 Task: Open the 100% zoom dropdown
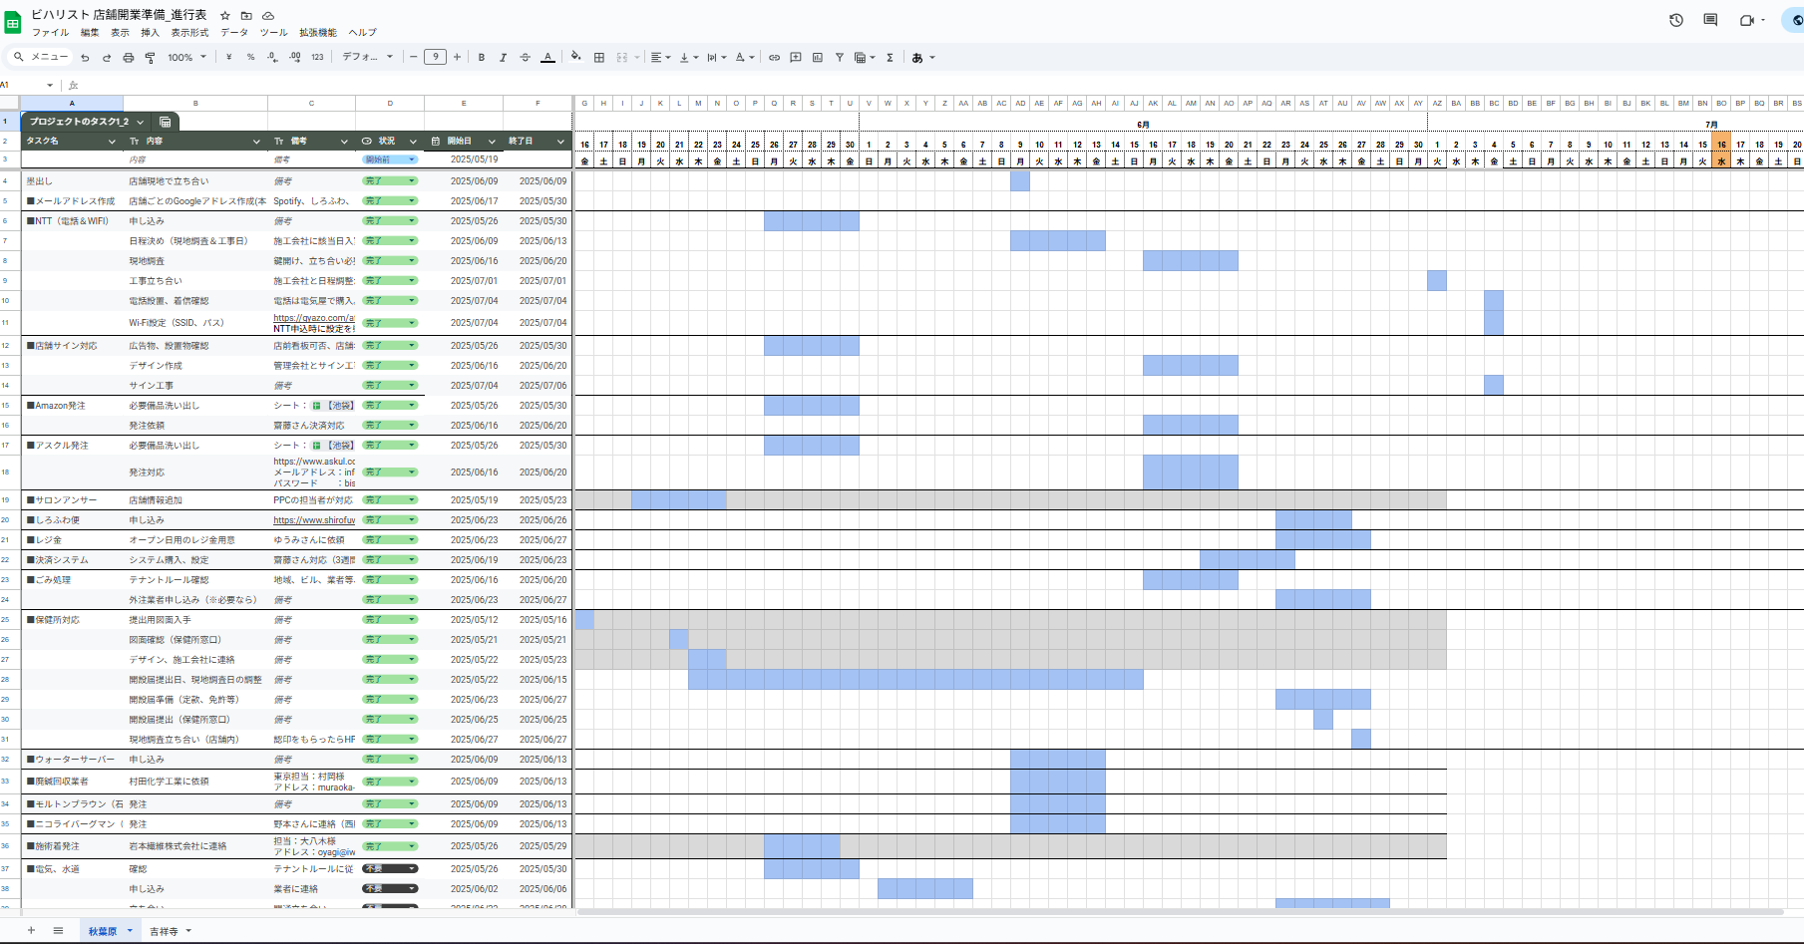pyautogui.click(x=186, y=58)
